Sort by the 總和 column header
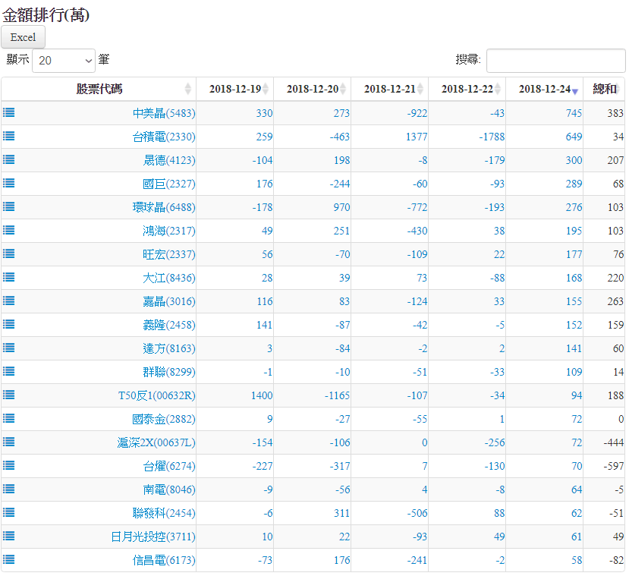629x576 pixels. coord(604,89)
